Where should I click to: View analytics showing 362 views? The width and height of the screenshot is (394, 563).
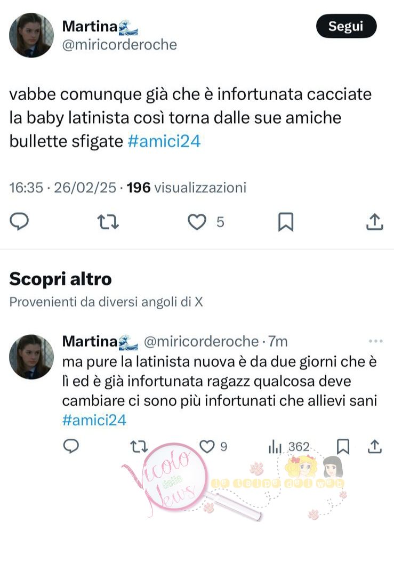point(289,447)
